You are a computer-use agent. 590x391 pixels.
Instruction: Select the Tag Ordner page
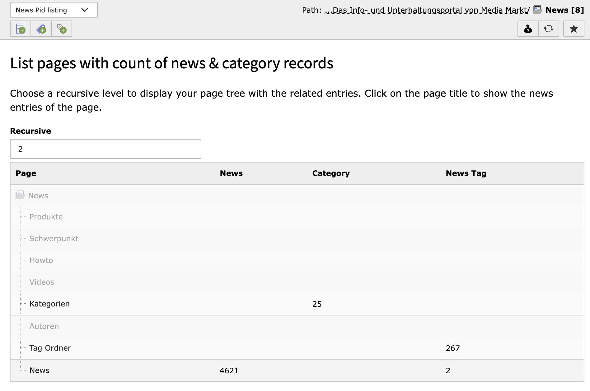(50, 348)
